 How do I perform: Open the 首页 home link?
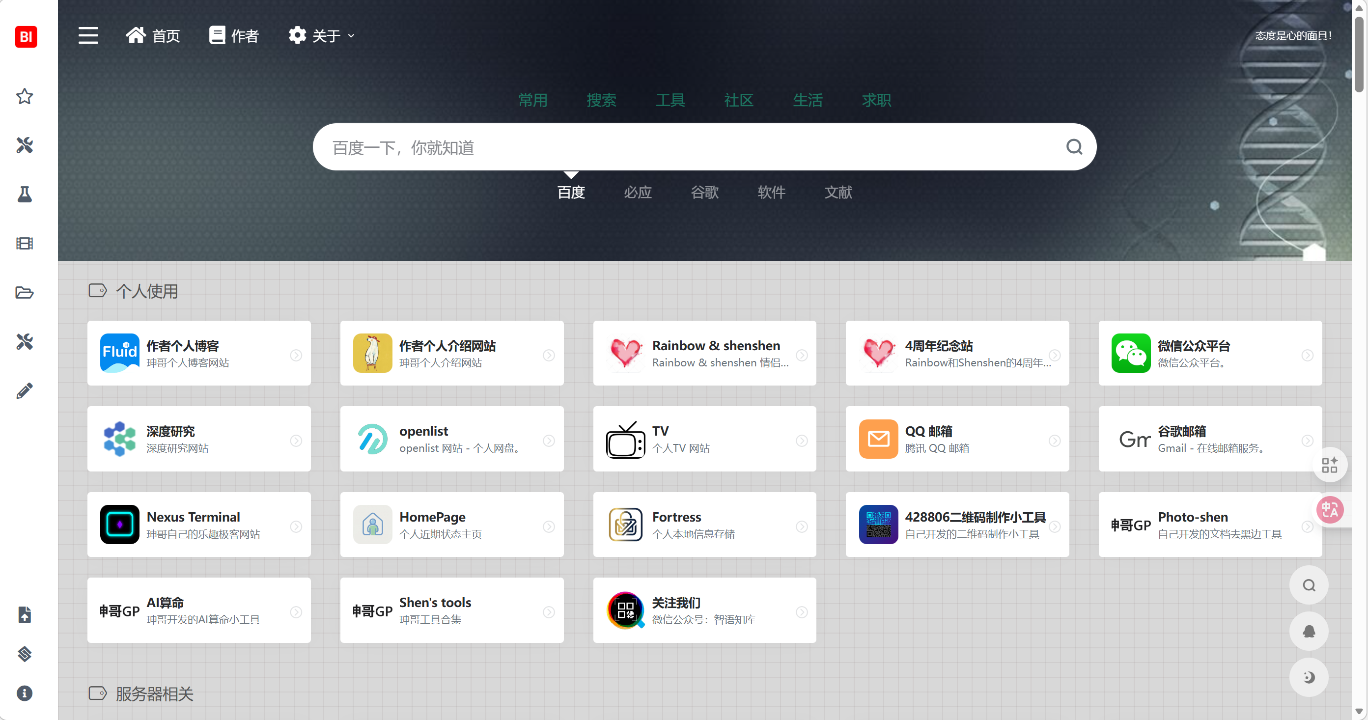click(153, 35)
